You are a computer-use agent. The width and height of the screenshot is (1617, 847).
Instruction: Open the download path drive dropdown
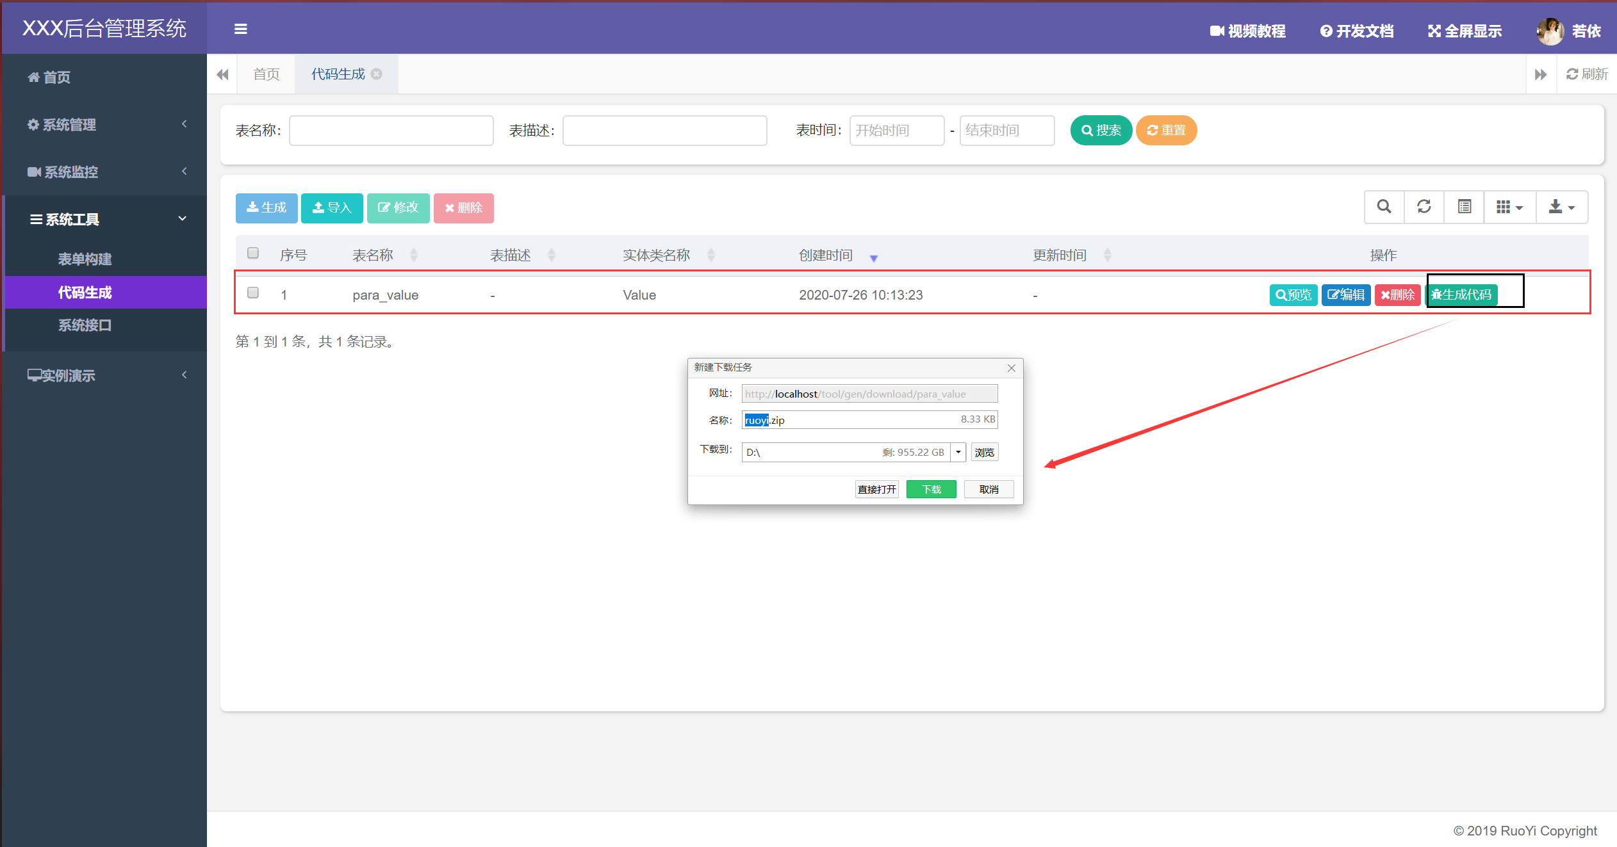[958, 452]
